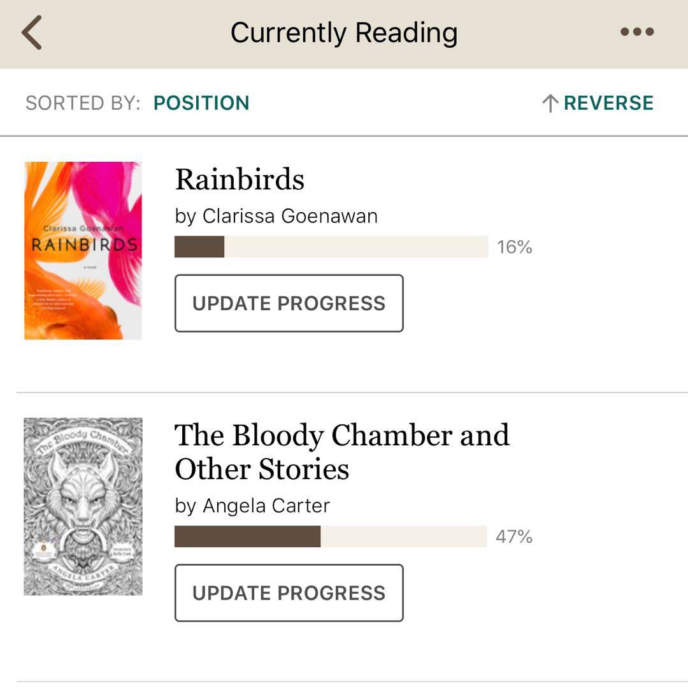Image resolution: width=688 pixels, height=688 pixels.
Task: Click the filled portion of Rainbirds progress bar
Action: pos(199,247)
